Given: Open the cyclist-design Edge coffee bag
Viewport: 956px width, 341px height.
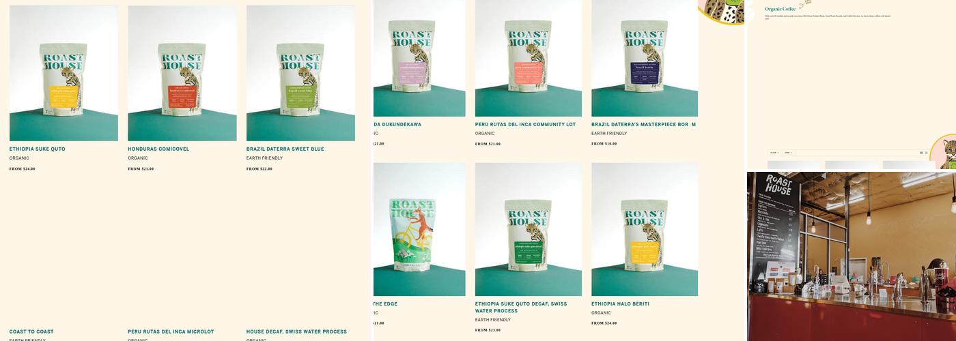Looking at the screenshot, I should [x=419, y=229].
